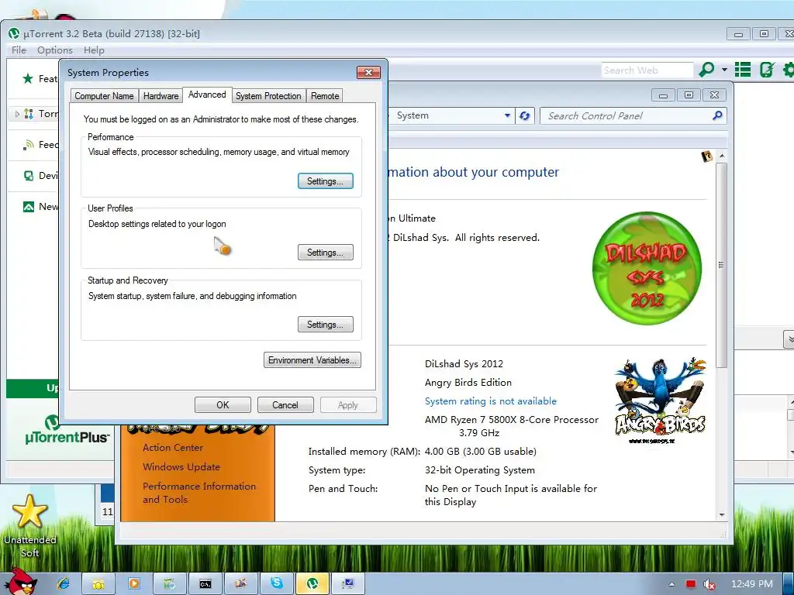This screenshot has height=595, width=794.
Task: Click the µTorrentPlus logo
Action: [x=67, y=430]
